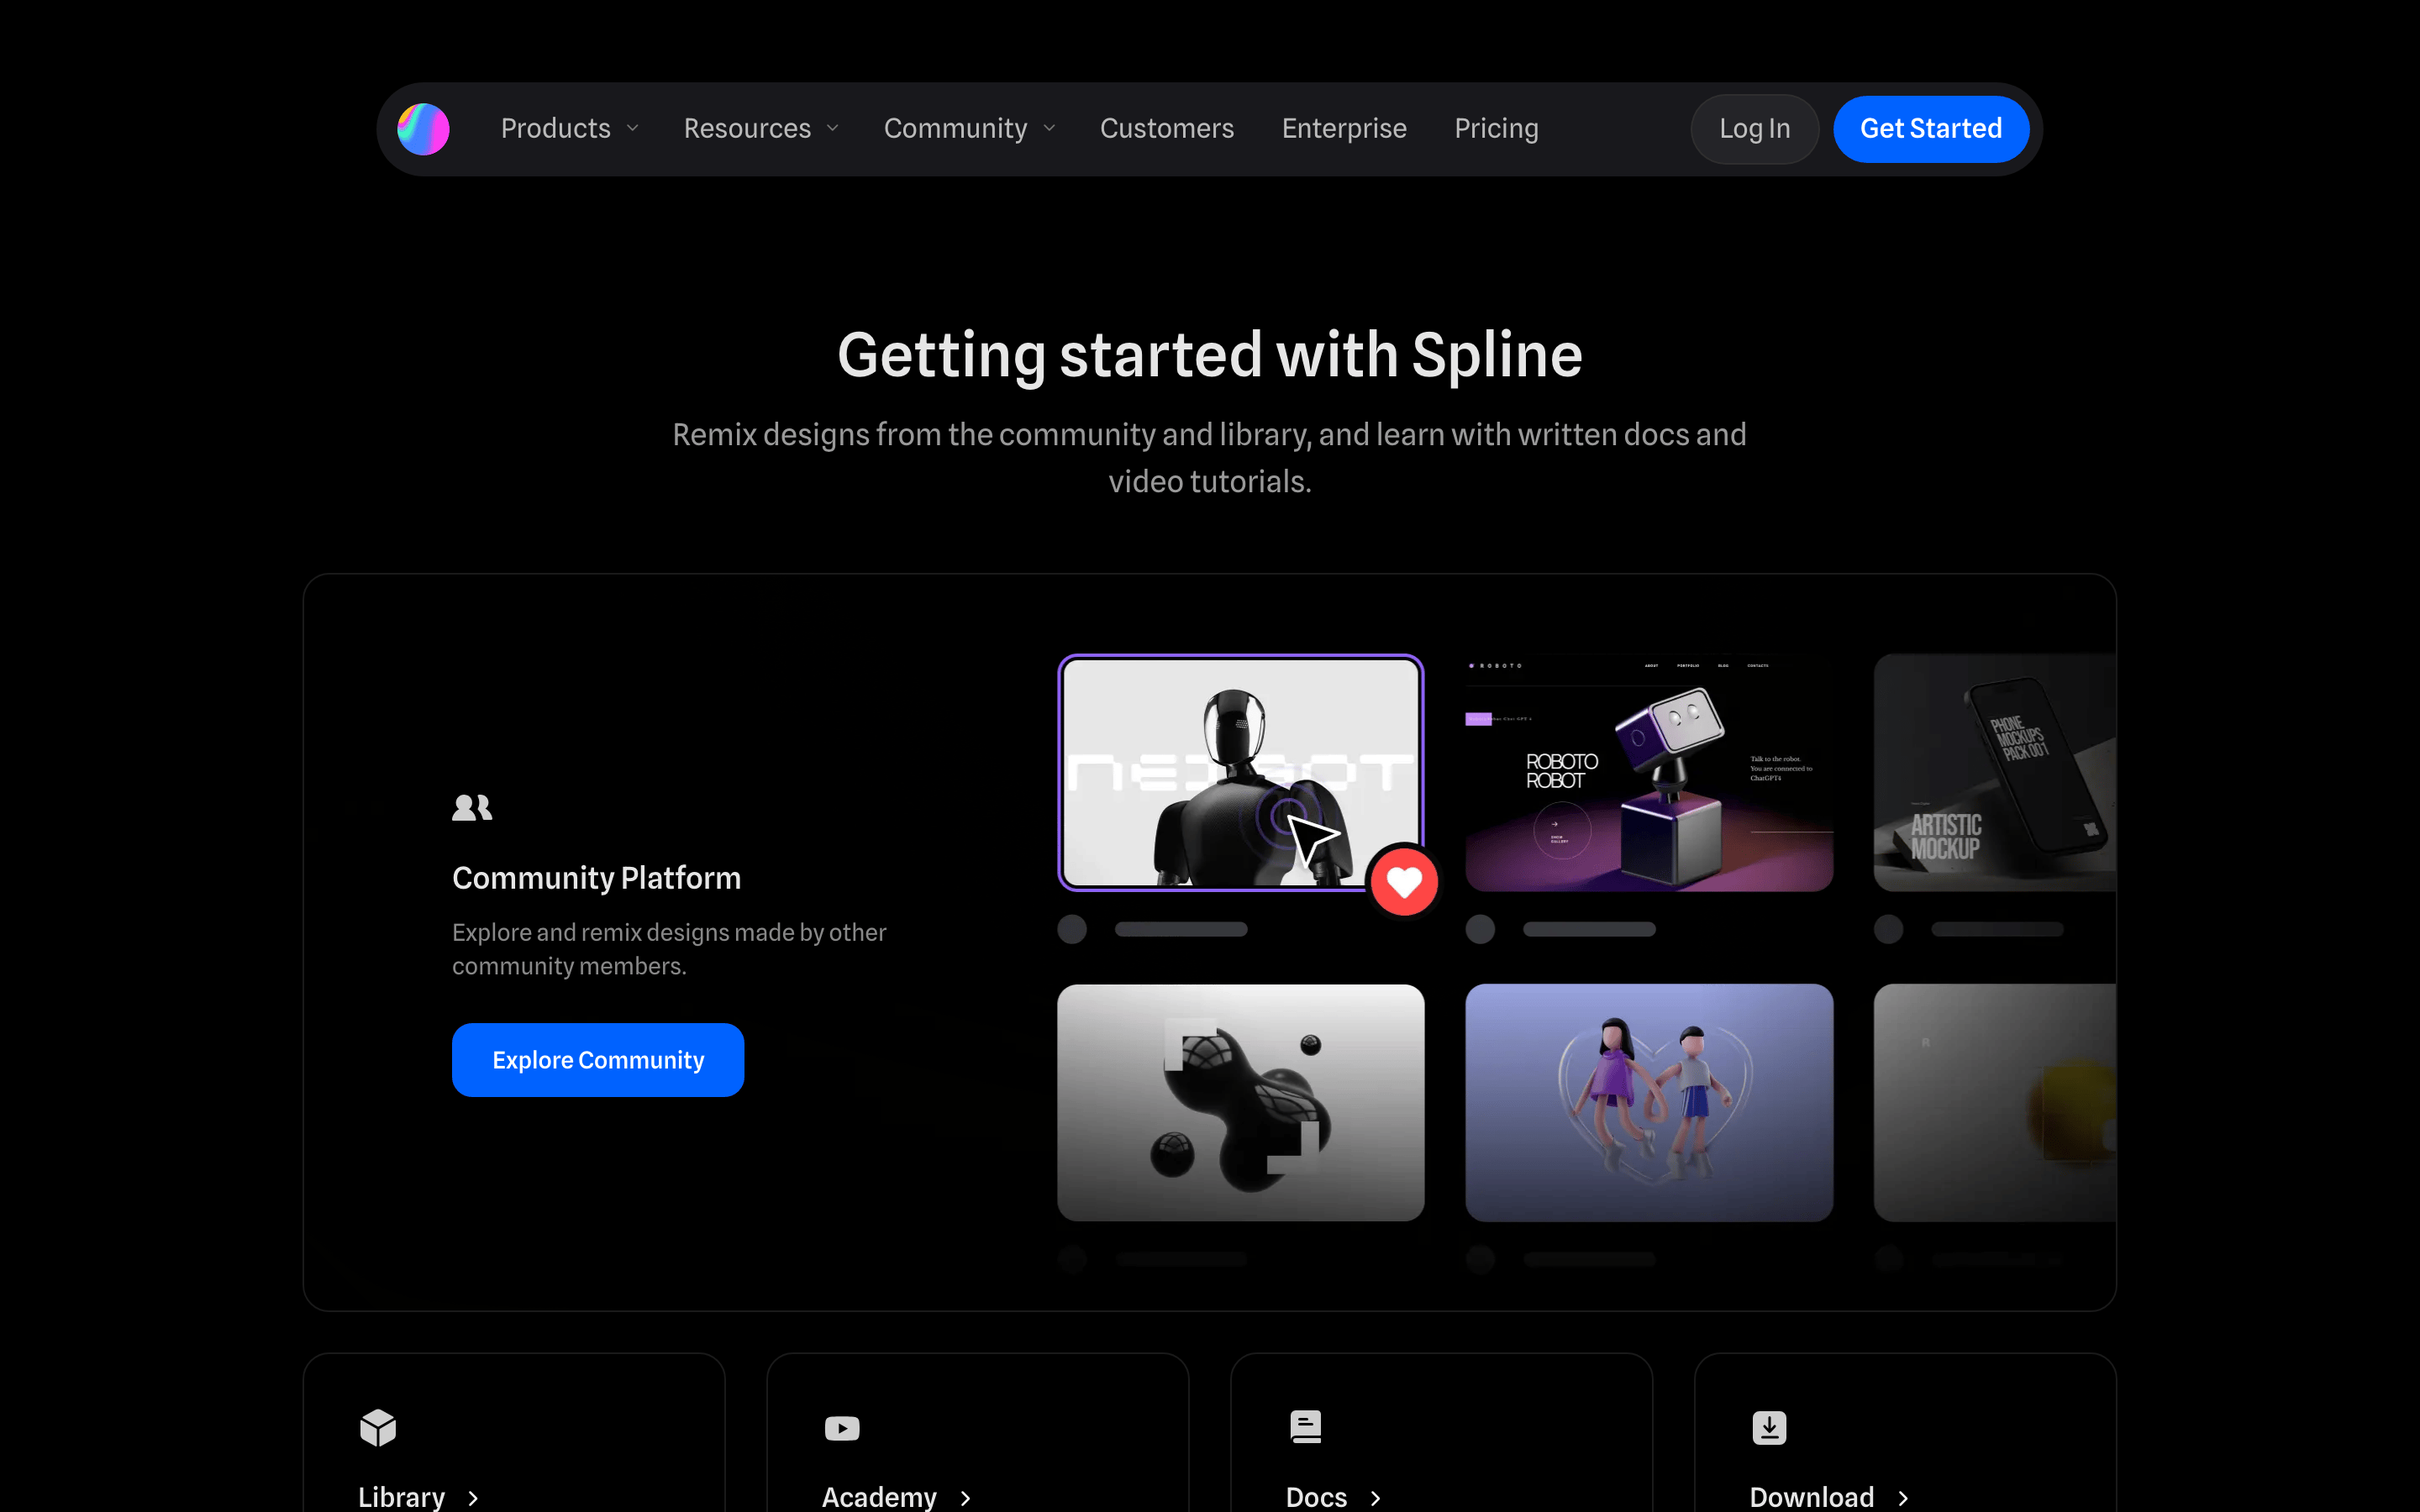Click the Explore Community button

tap(598, 1060)
